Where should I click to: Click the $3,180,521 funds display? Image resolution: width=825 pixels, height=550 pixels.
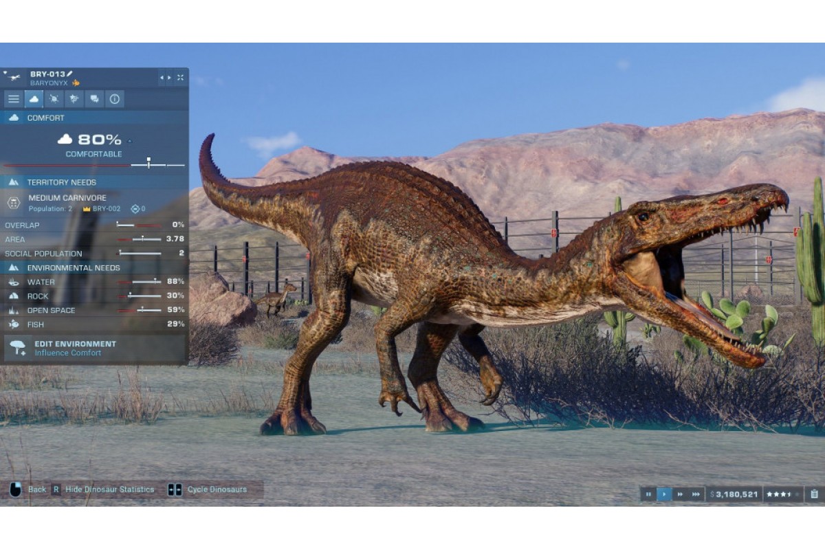(734, 494)
